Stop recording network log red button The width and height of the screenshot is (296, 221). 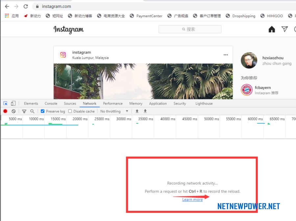[5, 111]
